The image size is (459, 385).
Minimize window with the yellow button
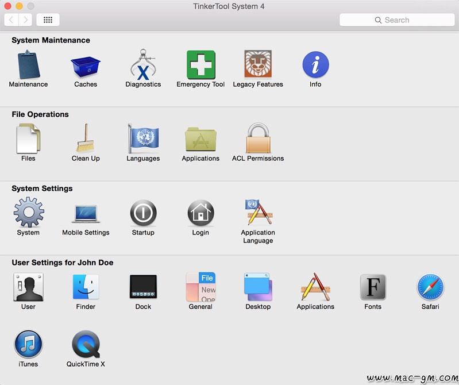20,6
